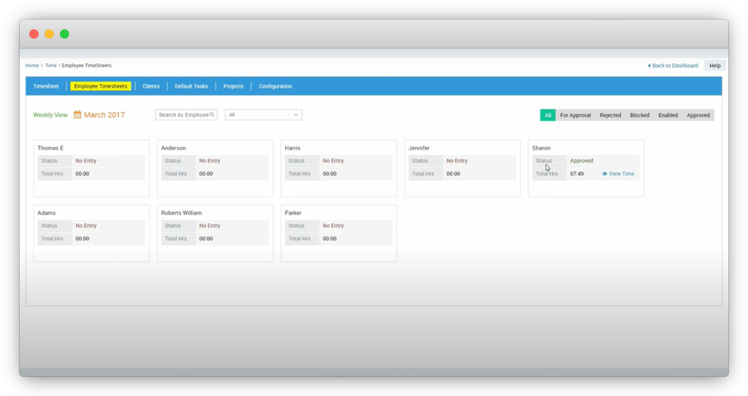Click the Back to Dashboard arrow icon
Image resolution: width=748 pixels, height=396 pixels.
coord(649,65)
